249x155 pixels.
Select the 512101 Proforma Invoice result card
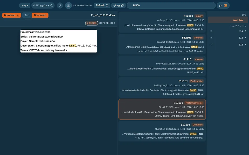pos(162,109)
